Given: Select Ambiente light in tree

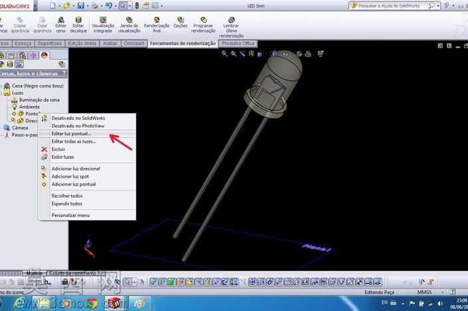Looking at the screenshot, I should (x=29, y=107).
